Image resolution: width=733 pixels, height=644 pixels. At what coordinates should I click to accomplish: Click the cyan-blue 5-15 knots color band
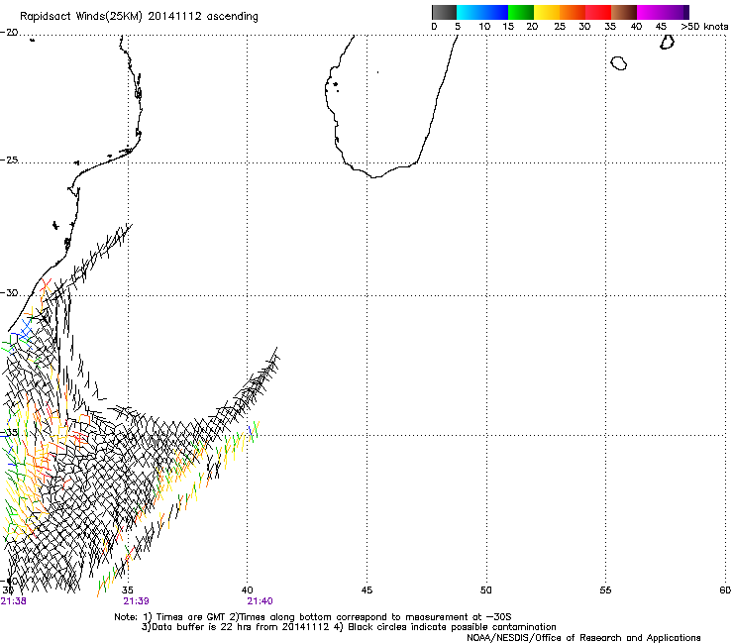(x=482, y=12)
